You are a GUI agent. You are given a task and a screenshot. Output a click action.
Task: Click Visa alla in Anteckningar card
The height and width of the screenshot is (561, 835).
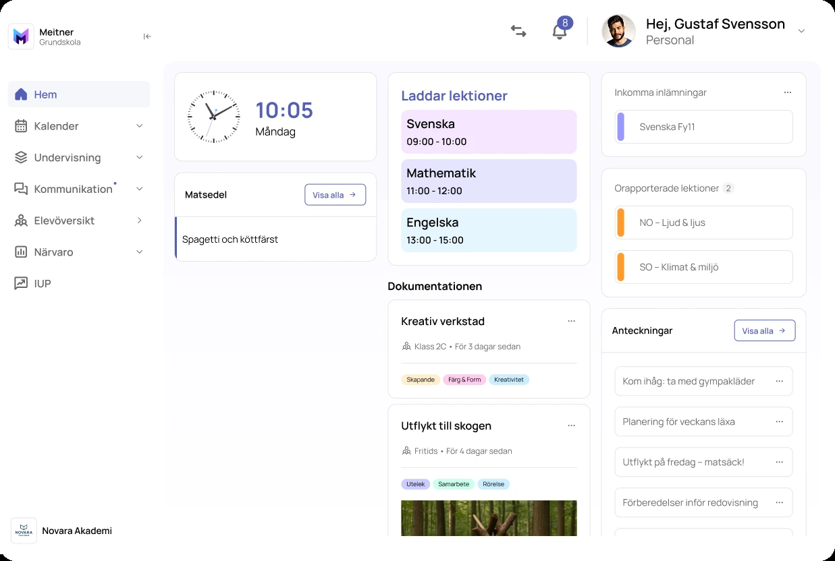pos(764,330)
